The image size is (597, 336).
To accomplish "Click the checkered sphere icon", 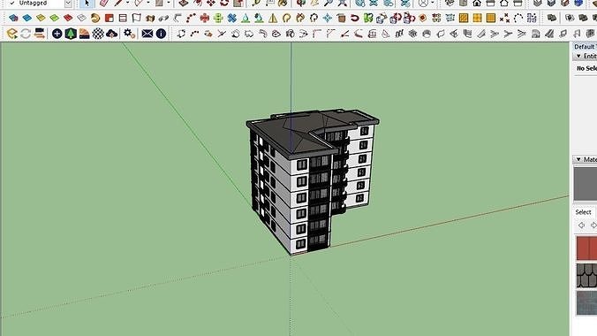I will [98, 34].
